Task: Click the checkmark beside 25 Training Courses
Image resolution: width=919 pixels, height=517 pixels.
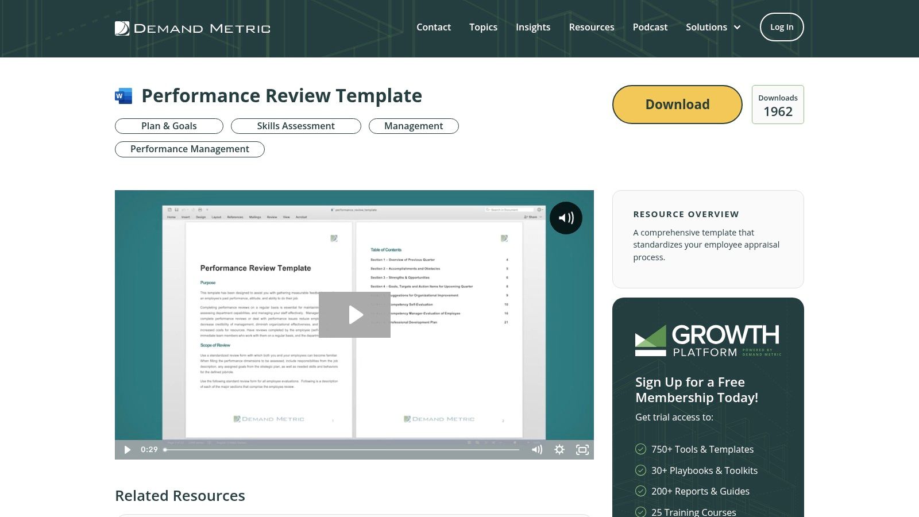Action: (x=639, y=511)
